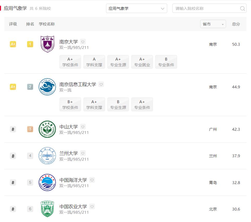Click China Agricultural University logo

47,209
